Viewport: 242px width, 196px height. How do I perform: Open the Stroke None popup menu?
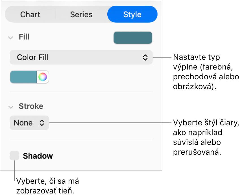(29, 123)
